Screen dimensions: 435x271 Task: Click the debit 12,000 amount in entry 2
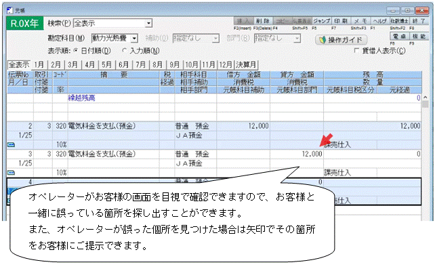(258, 126)
